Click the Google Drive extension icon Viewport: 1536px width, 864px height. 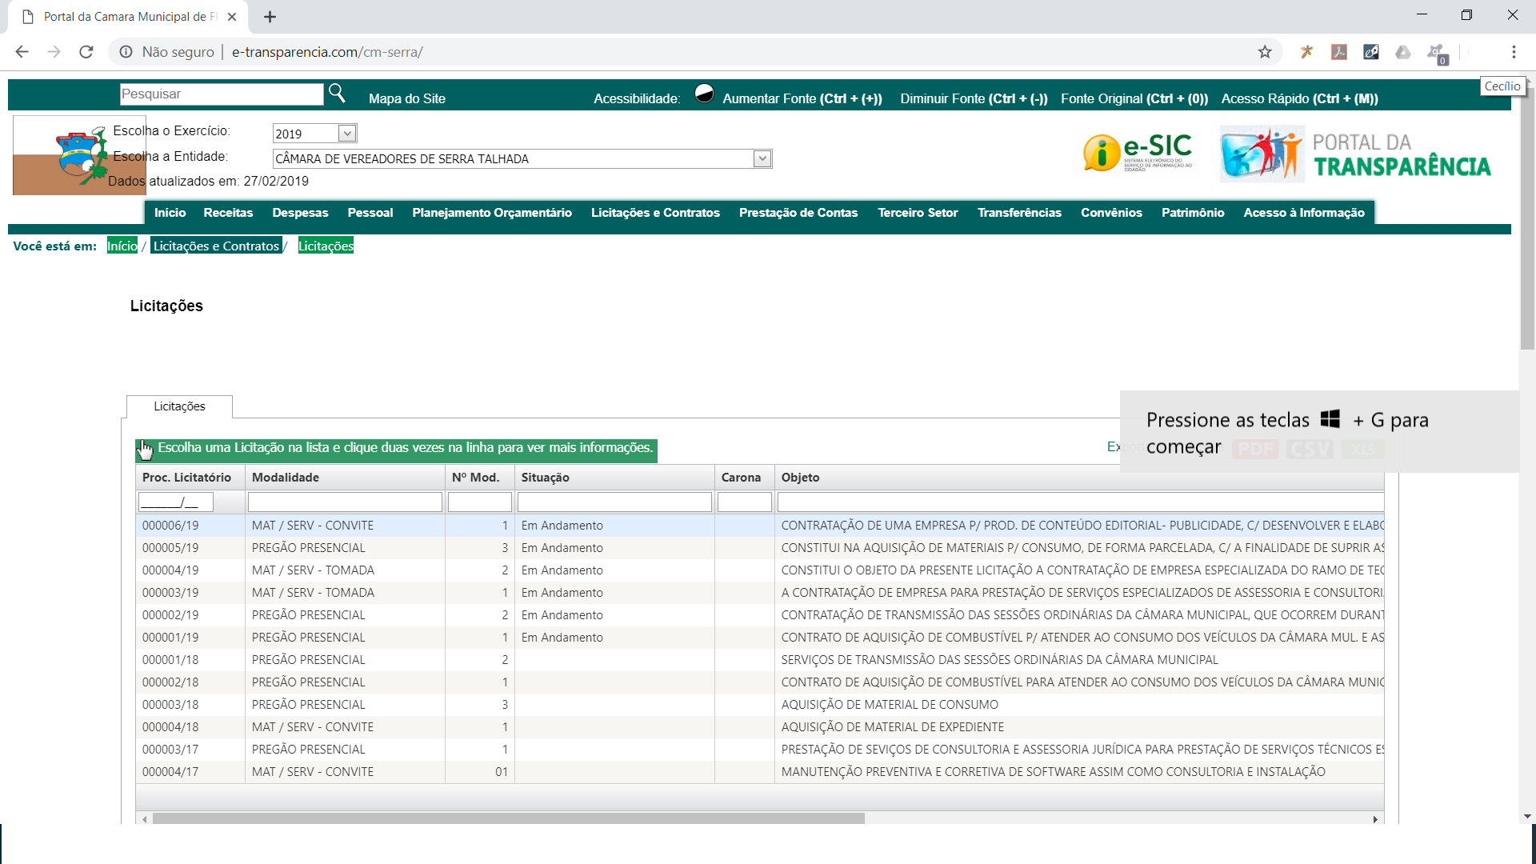(1402, 52)
